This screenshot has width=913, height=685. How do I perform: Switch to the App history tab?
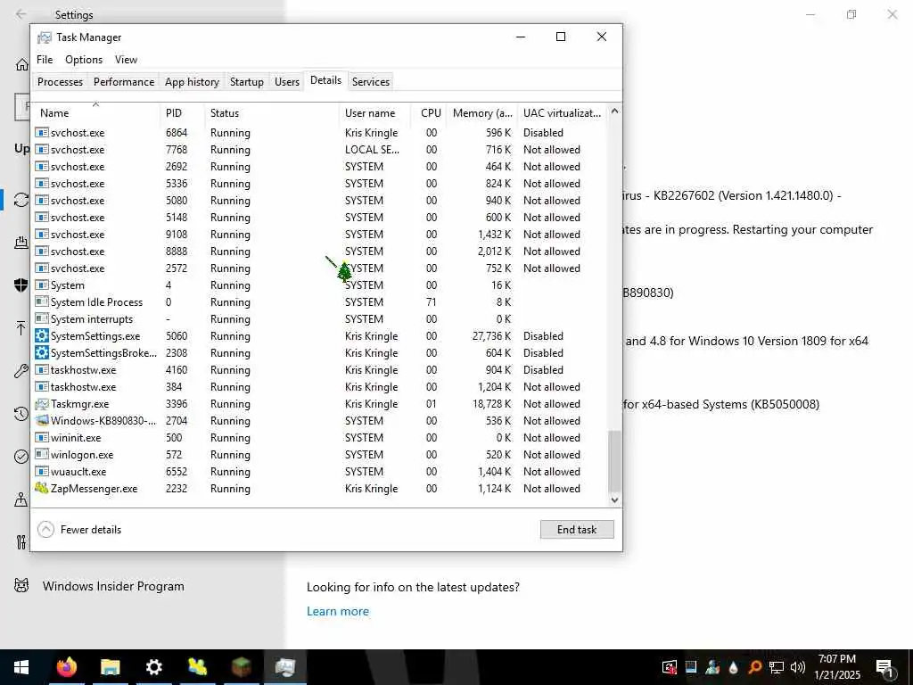pyautogui.click(x=192, y=81)
